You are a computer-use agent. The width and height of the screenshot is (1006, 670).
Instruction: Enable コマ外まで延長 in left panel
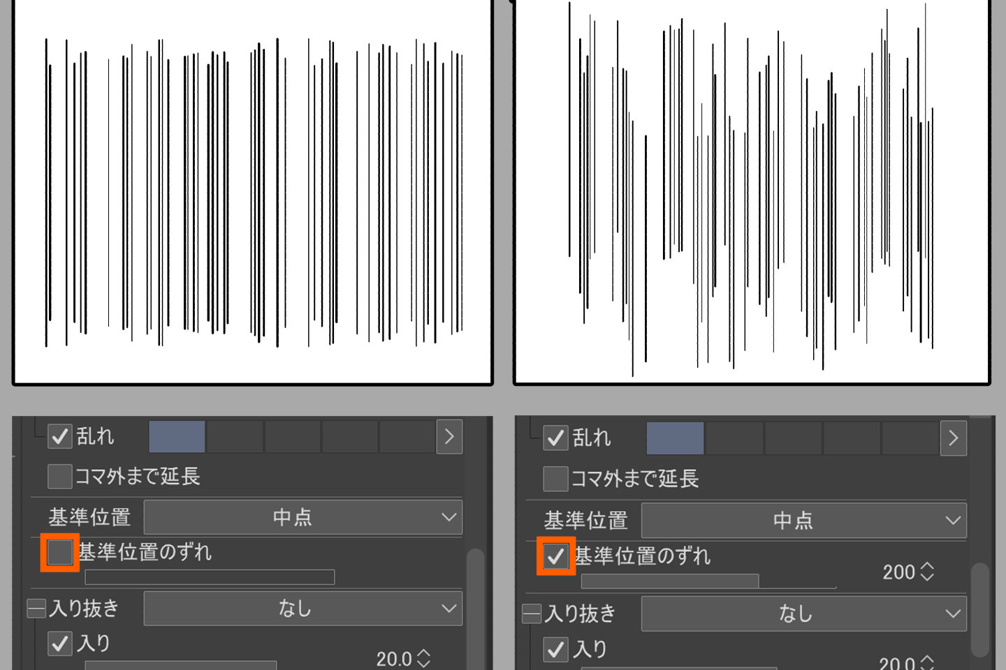coord(59,476)
